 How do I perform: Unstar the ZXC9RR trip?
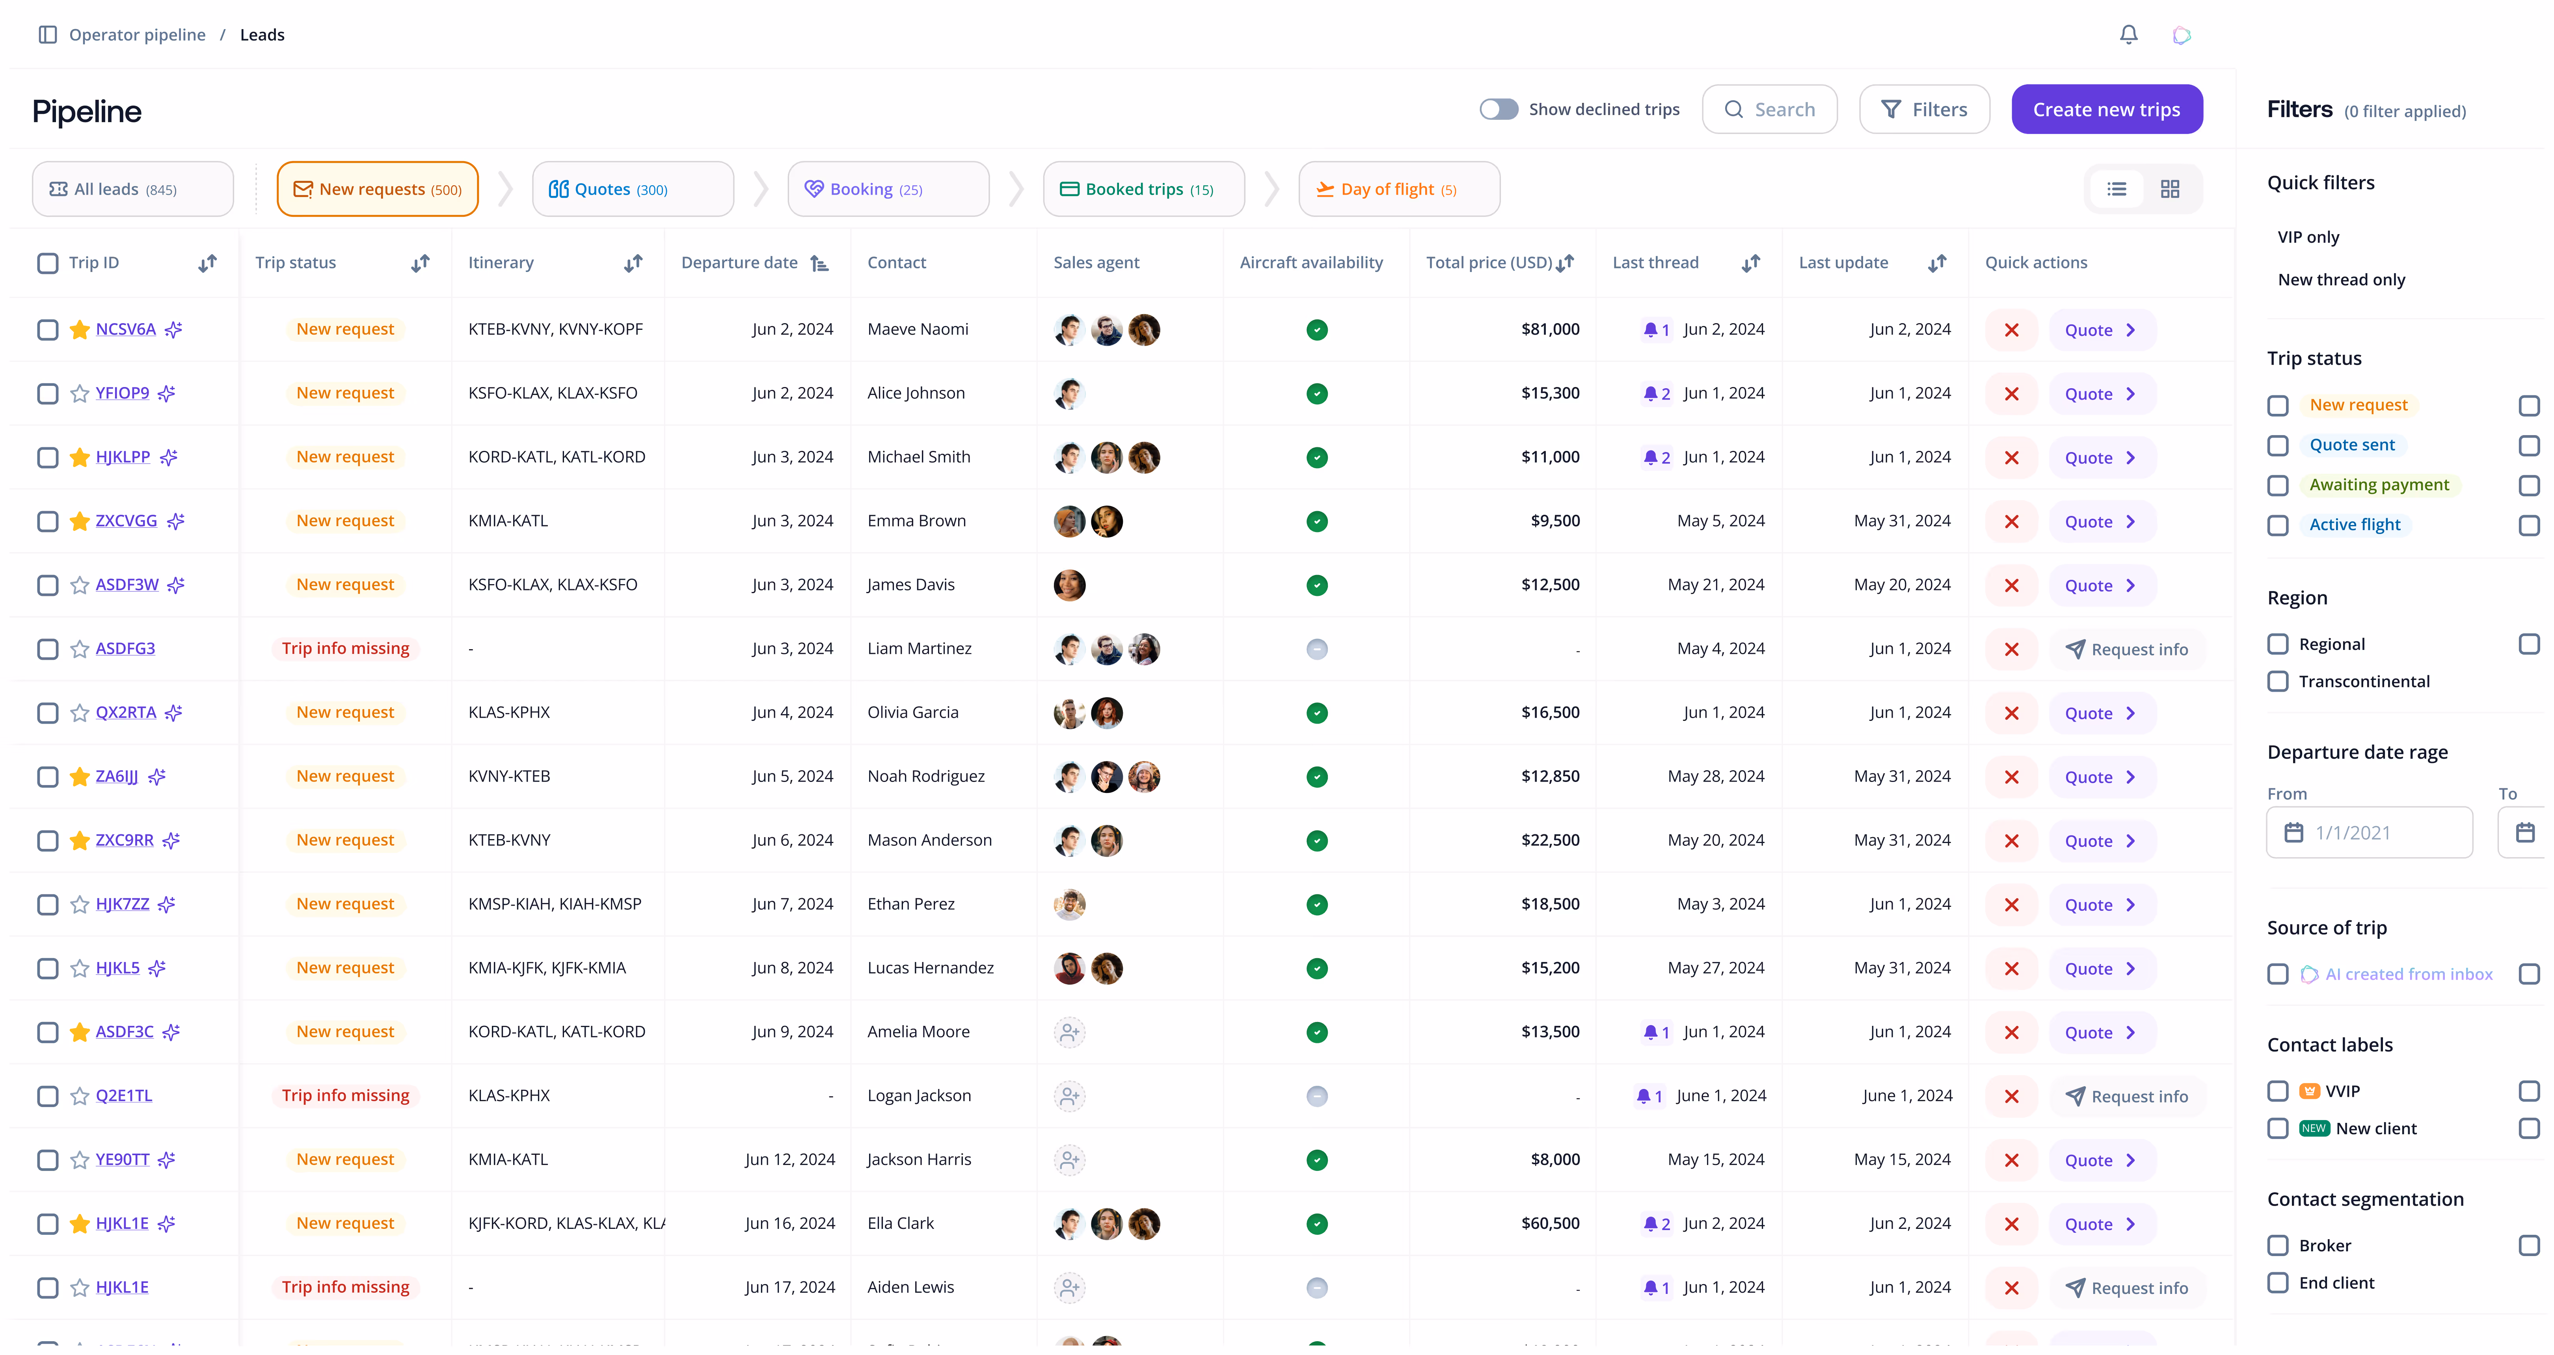(x=79, y=841)
